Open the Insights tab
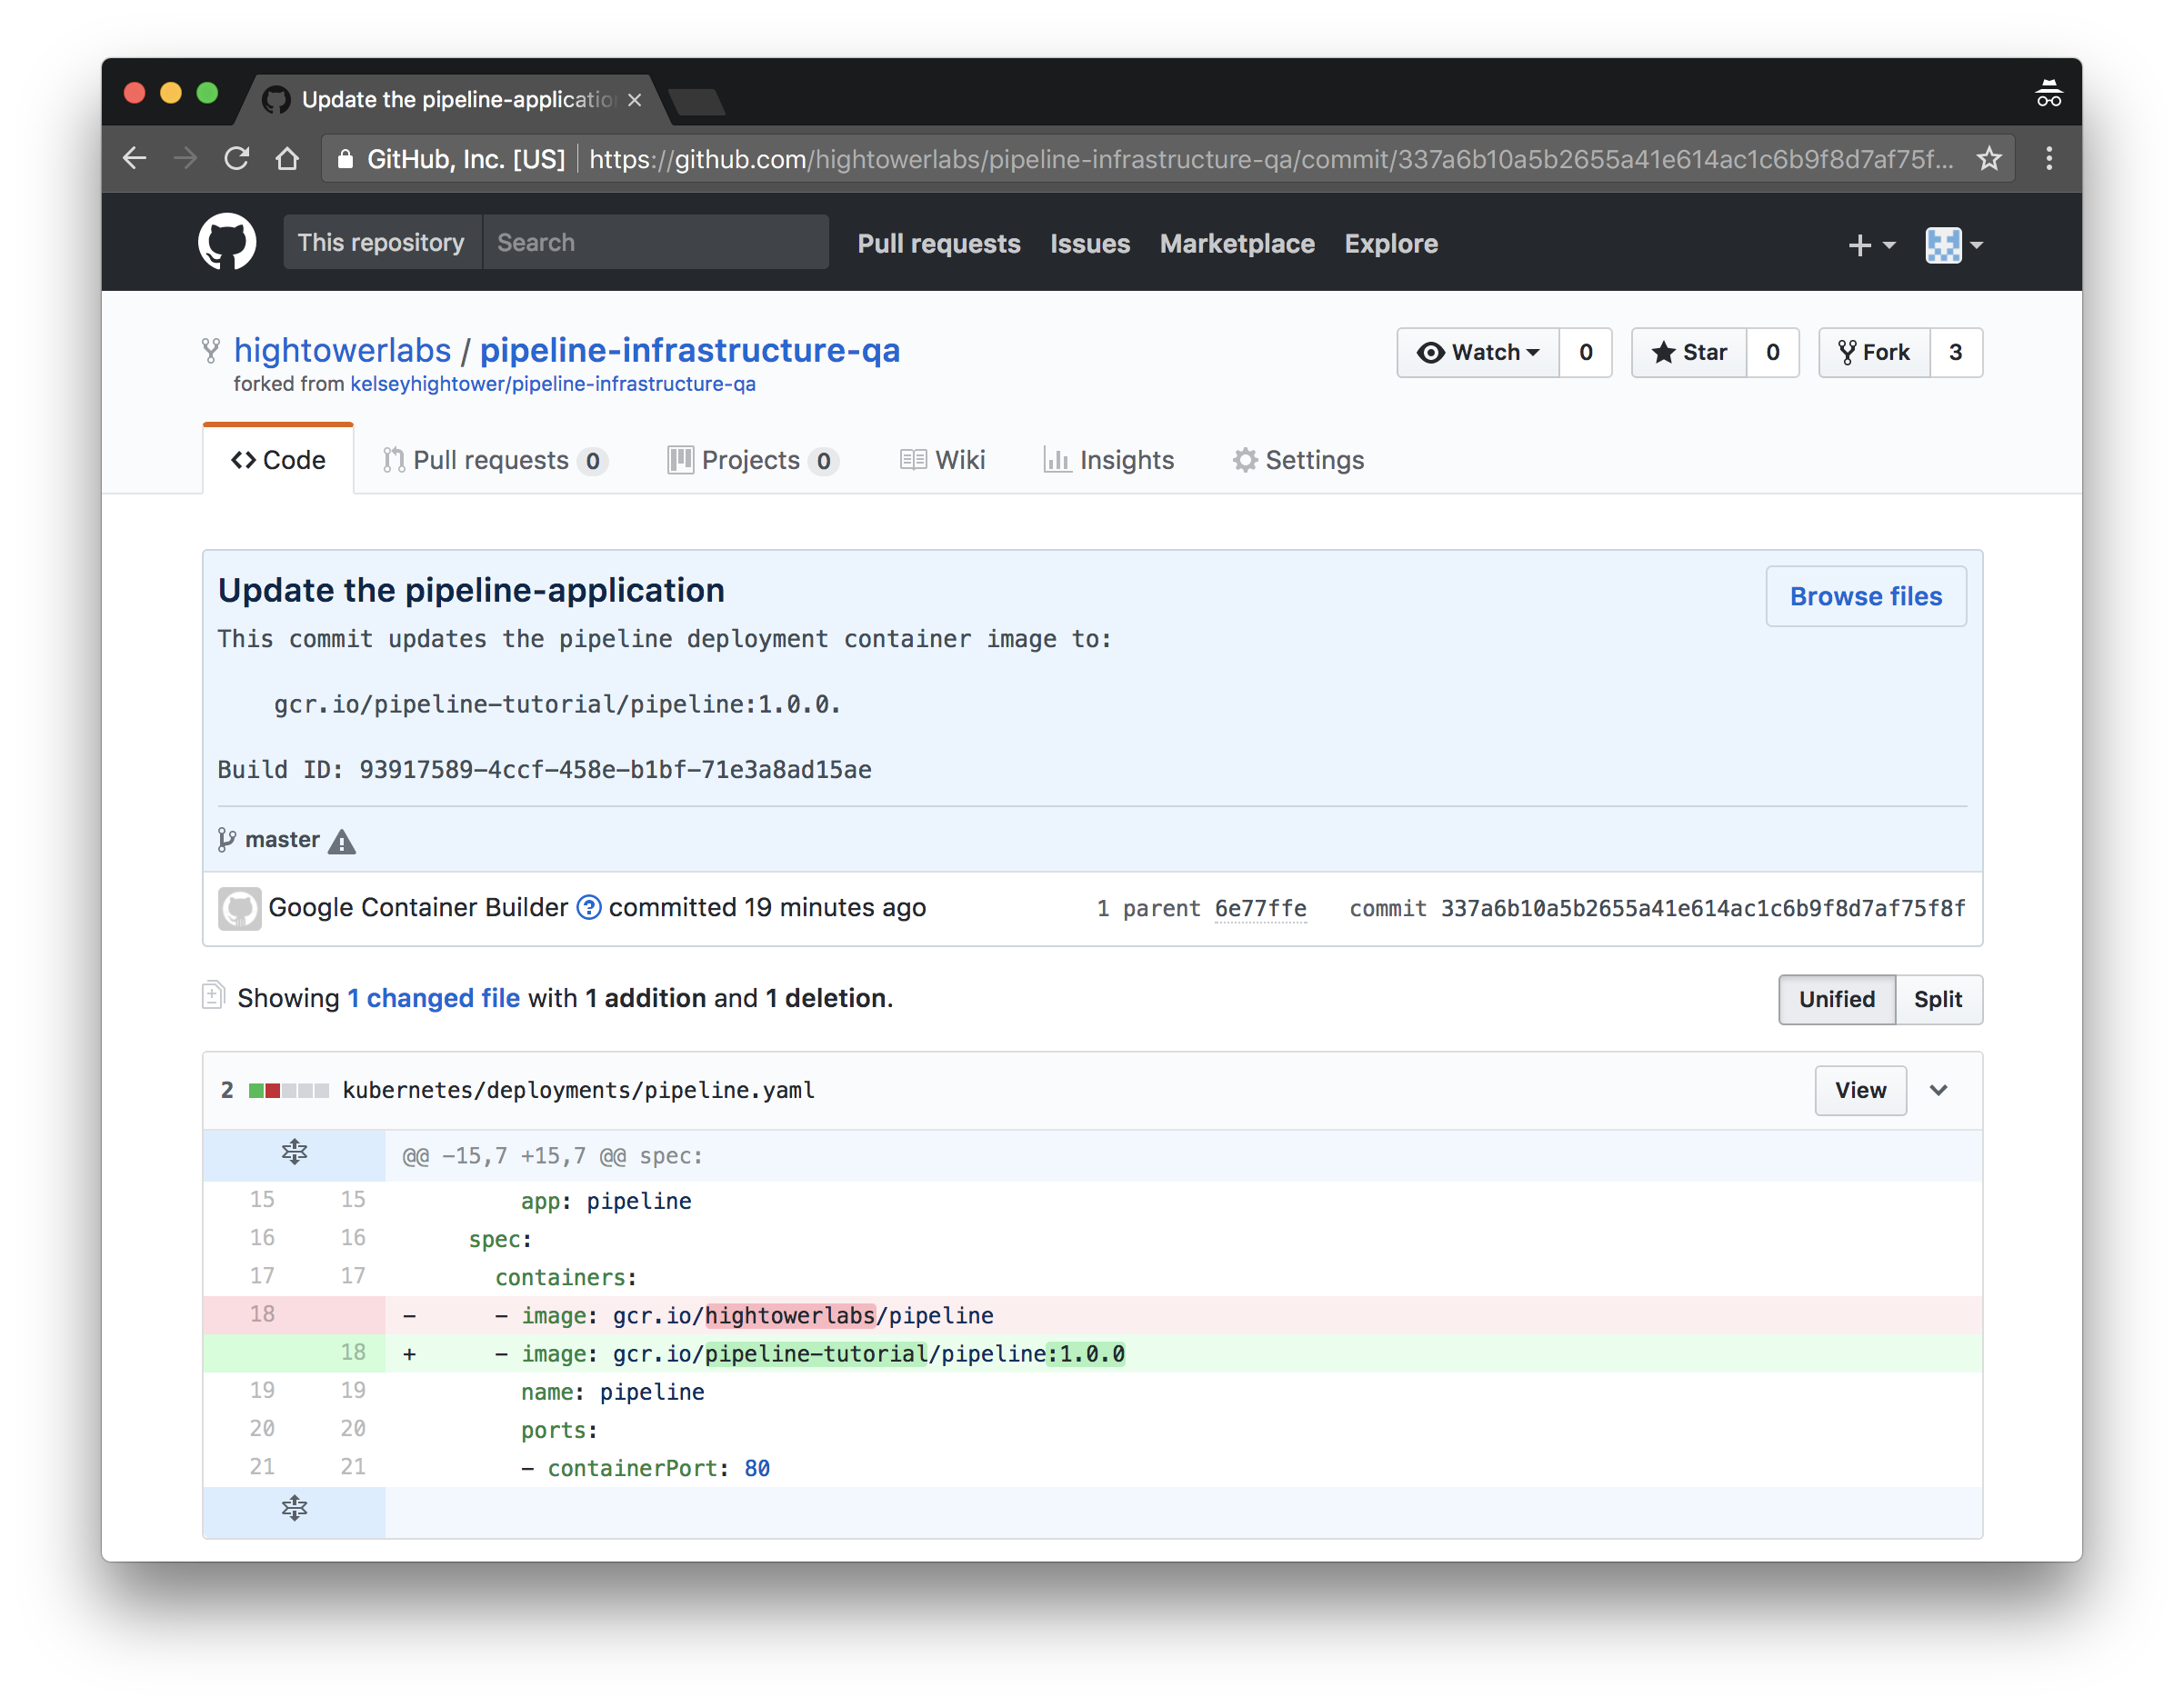 [x=1108, y=460]
